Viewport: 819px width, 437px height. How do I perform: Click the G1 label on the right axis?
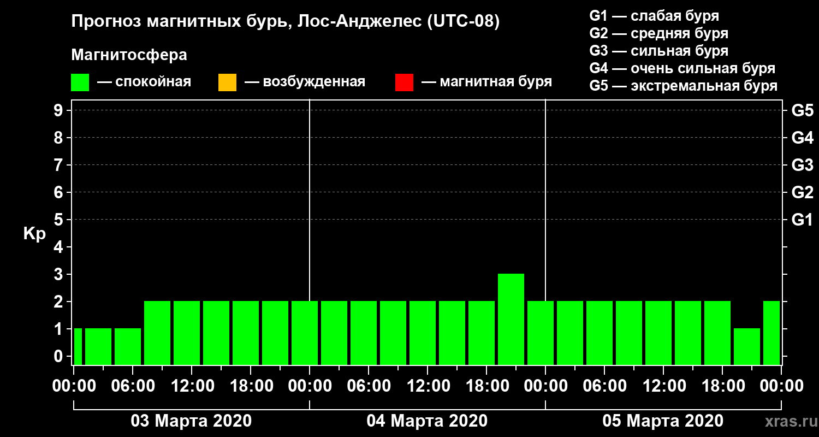coord(803,220)
